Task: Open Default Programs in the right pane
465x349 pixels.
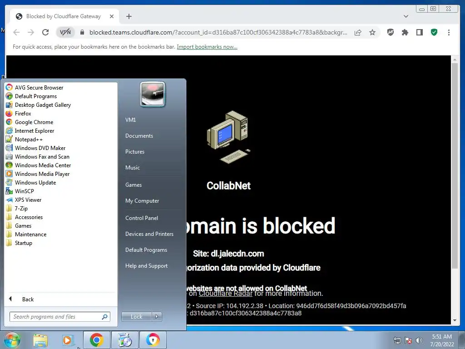Action: coord(146,250)
